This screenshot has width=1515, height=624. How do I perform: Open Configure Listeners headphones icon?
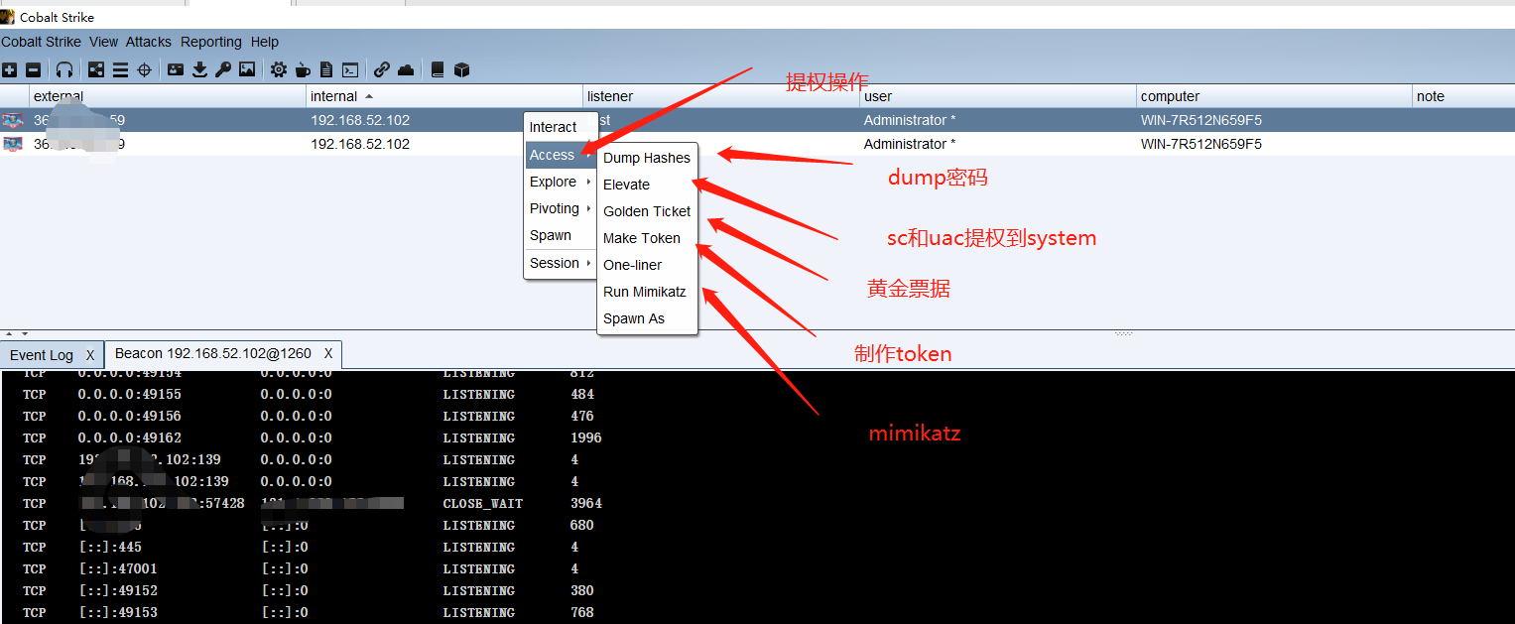pyautogui.click(x=64, y=69)
